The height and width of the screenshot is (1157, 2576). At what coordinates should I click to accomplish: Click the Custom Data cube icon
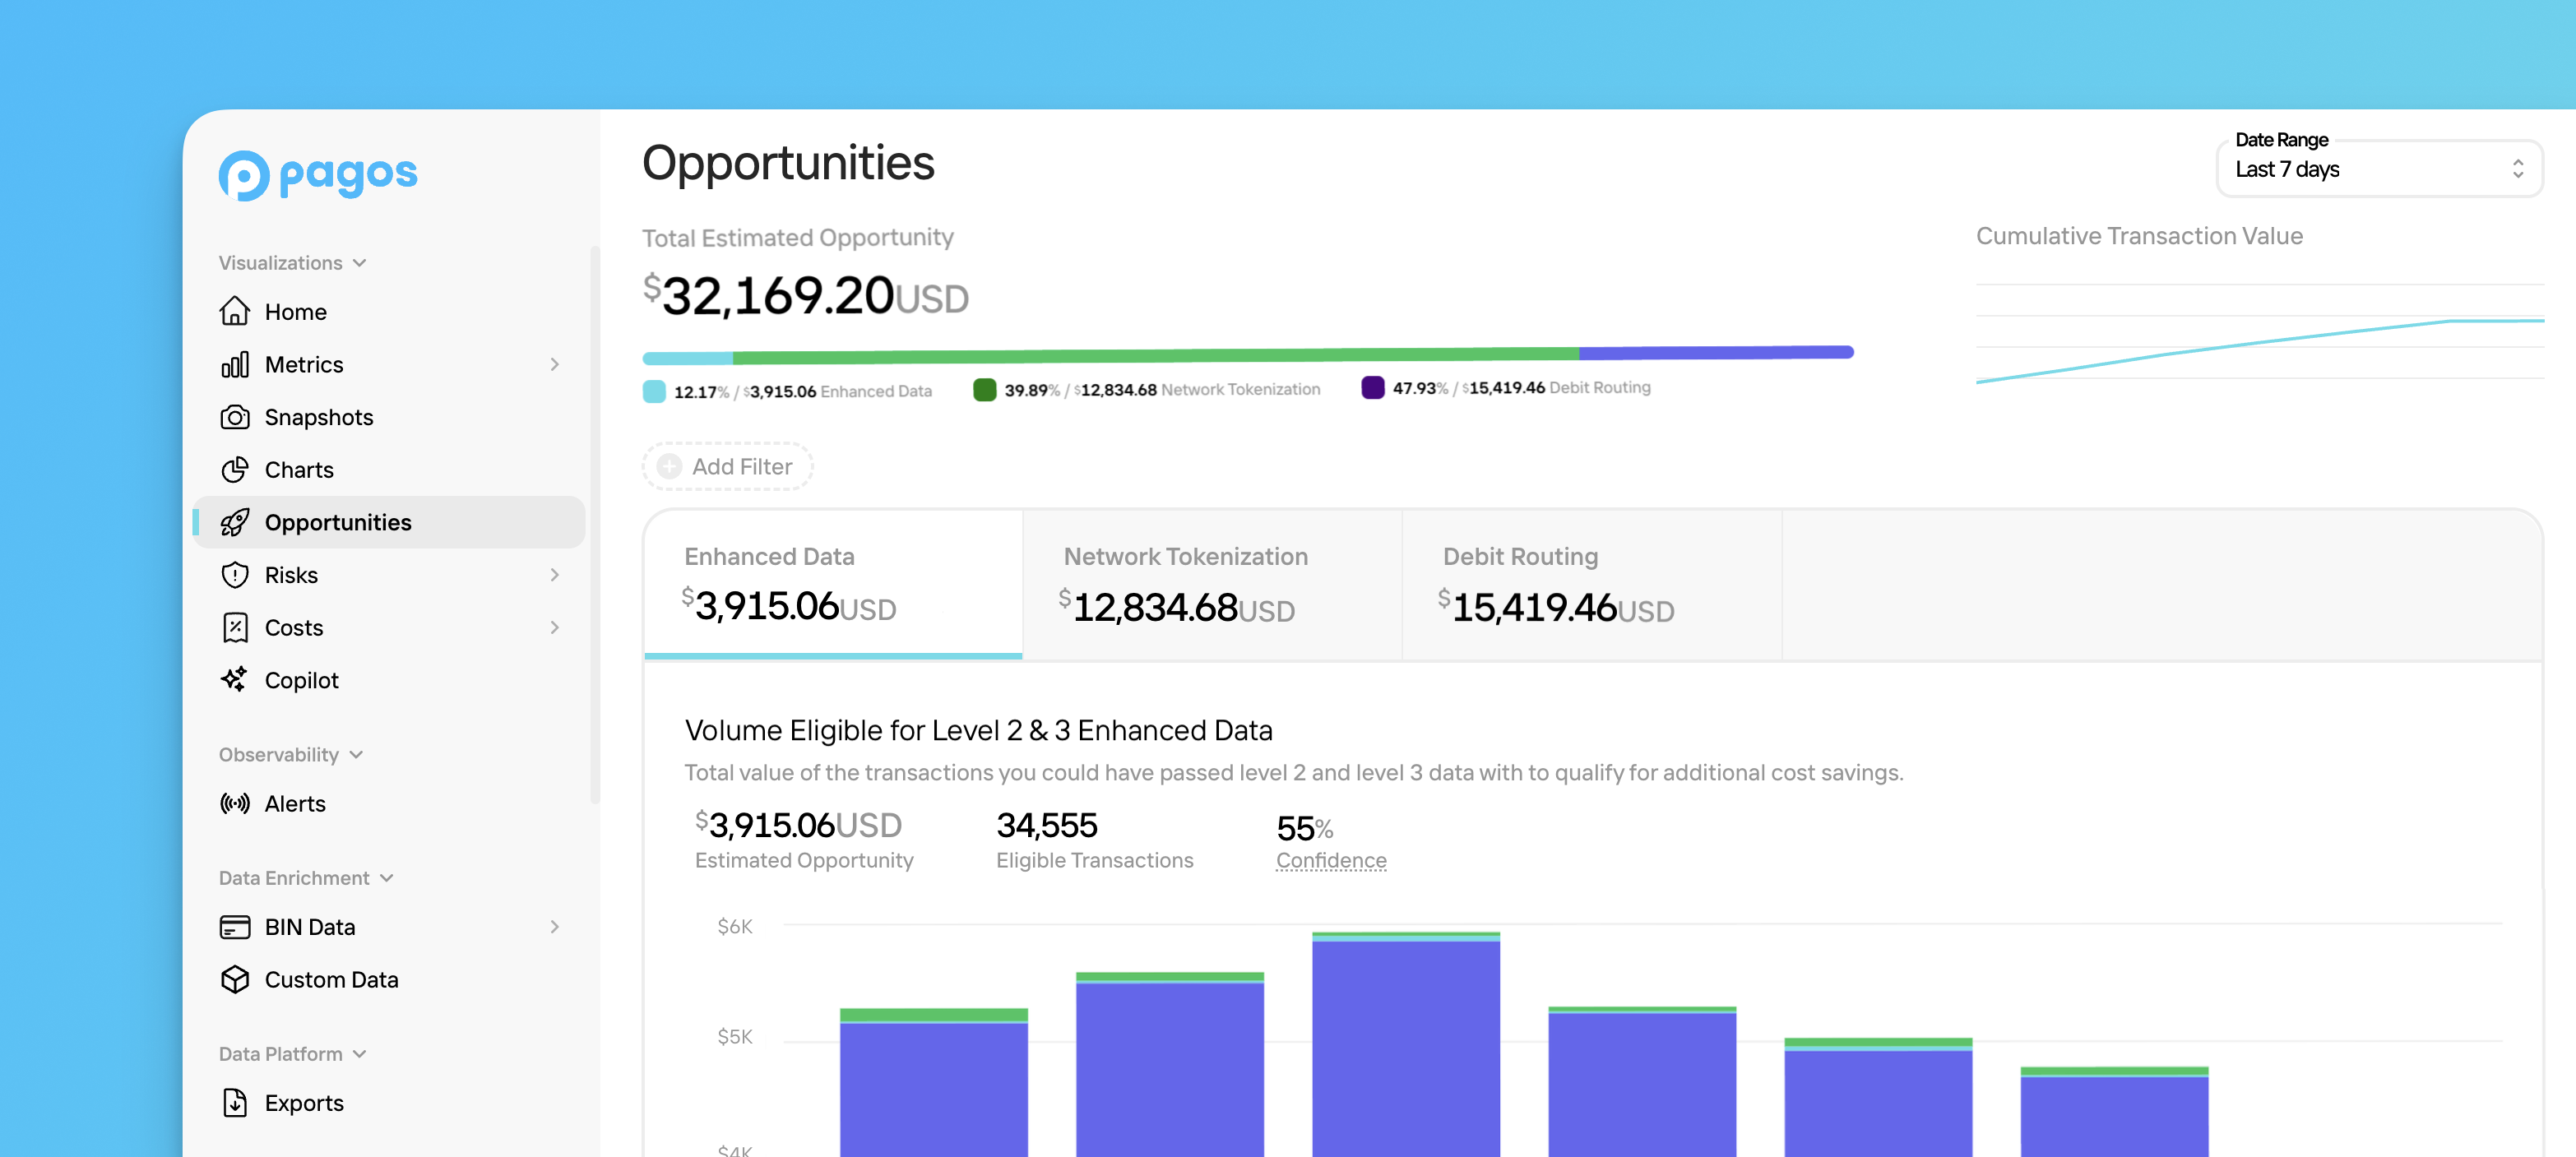235,979
